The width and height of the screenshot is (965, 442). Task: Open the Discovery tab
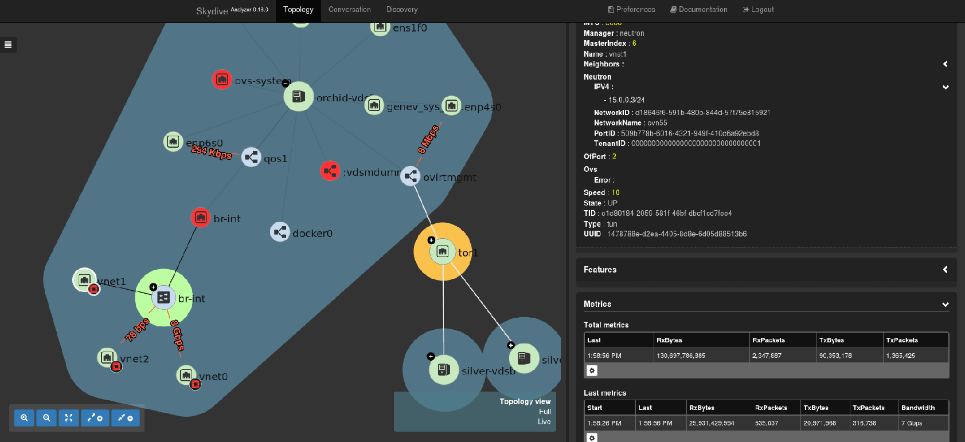[x=401, y=10]
